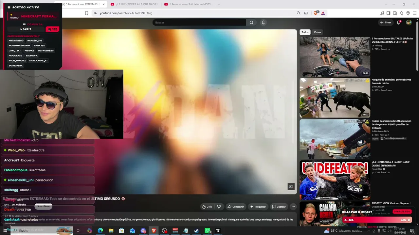The image size is (419, 235).
Task: Open the UNDEFEATED Power Slap video thumbnail
Action: tap(335, 180)
